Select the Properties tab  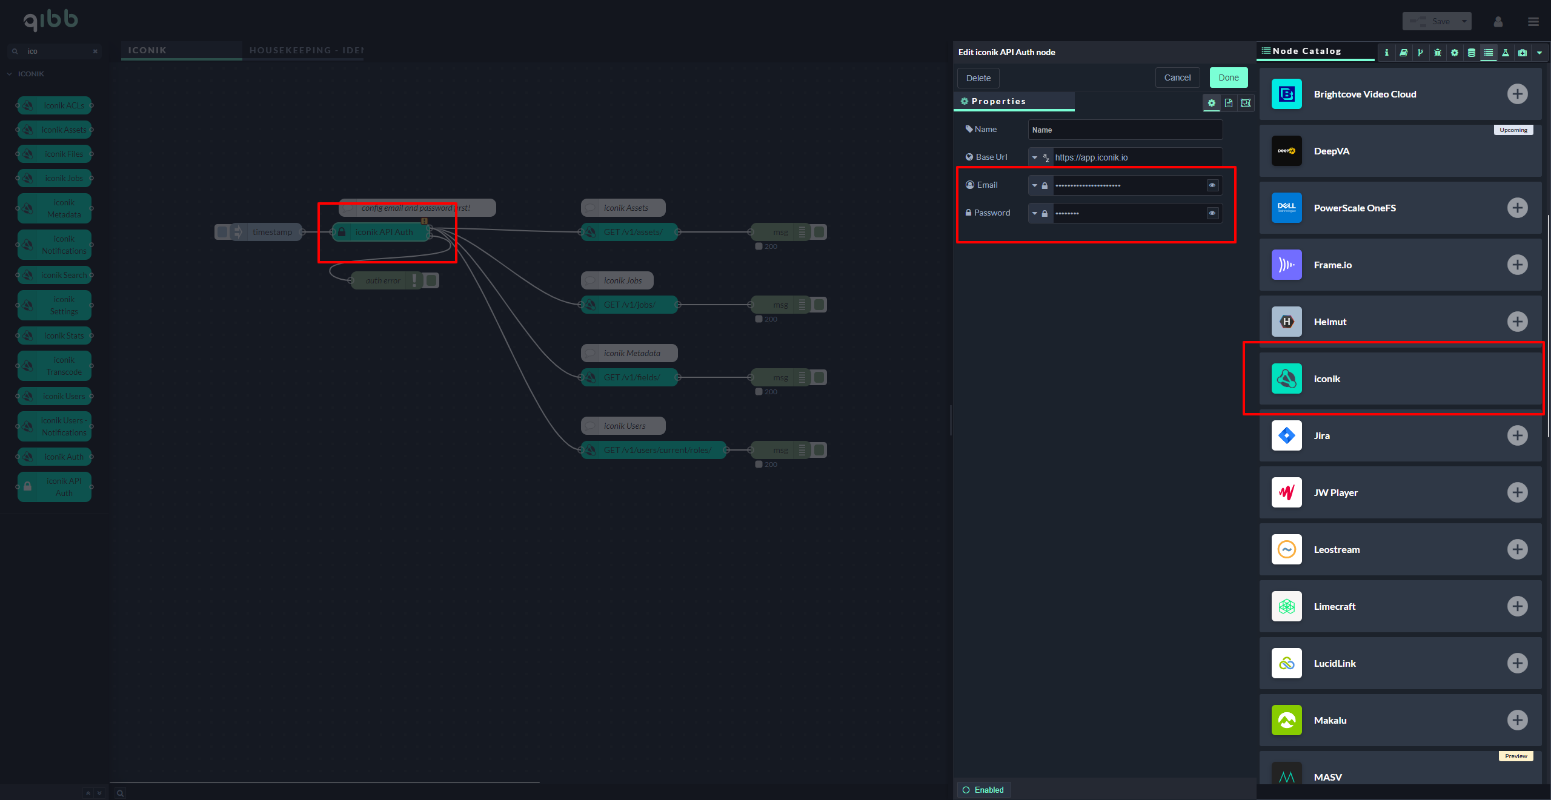coord(1014,101)
